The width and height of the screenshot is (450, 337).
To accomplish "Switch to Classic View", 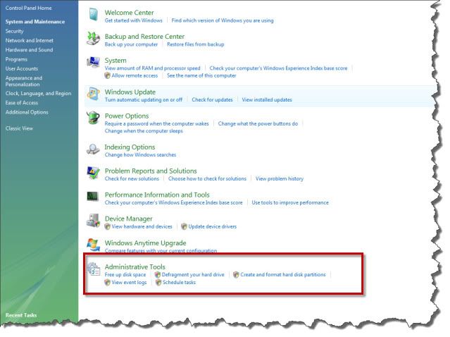I will (x=19, y=128).
